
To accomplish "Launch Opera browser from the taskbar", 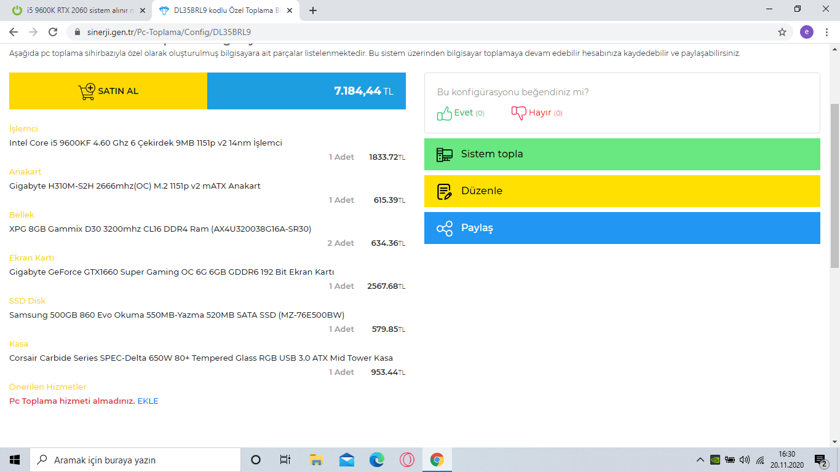I will (x=406, y=460).
